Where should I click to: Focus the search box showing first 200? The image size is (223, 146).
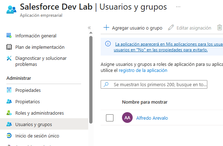(x=154, y=84)
